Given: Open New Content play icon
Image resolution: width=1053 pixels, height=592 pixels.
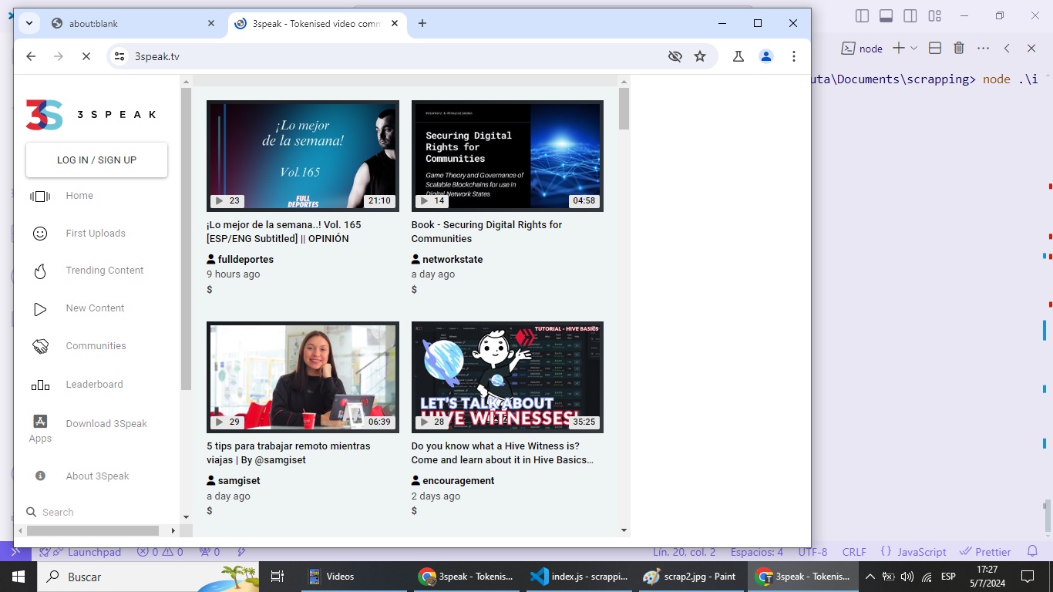Looking at the screenshot, I should click(40, 309).
